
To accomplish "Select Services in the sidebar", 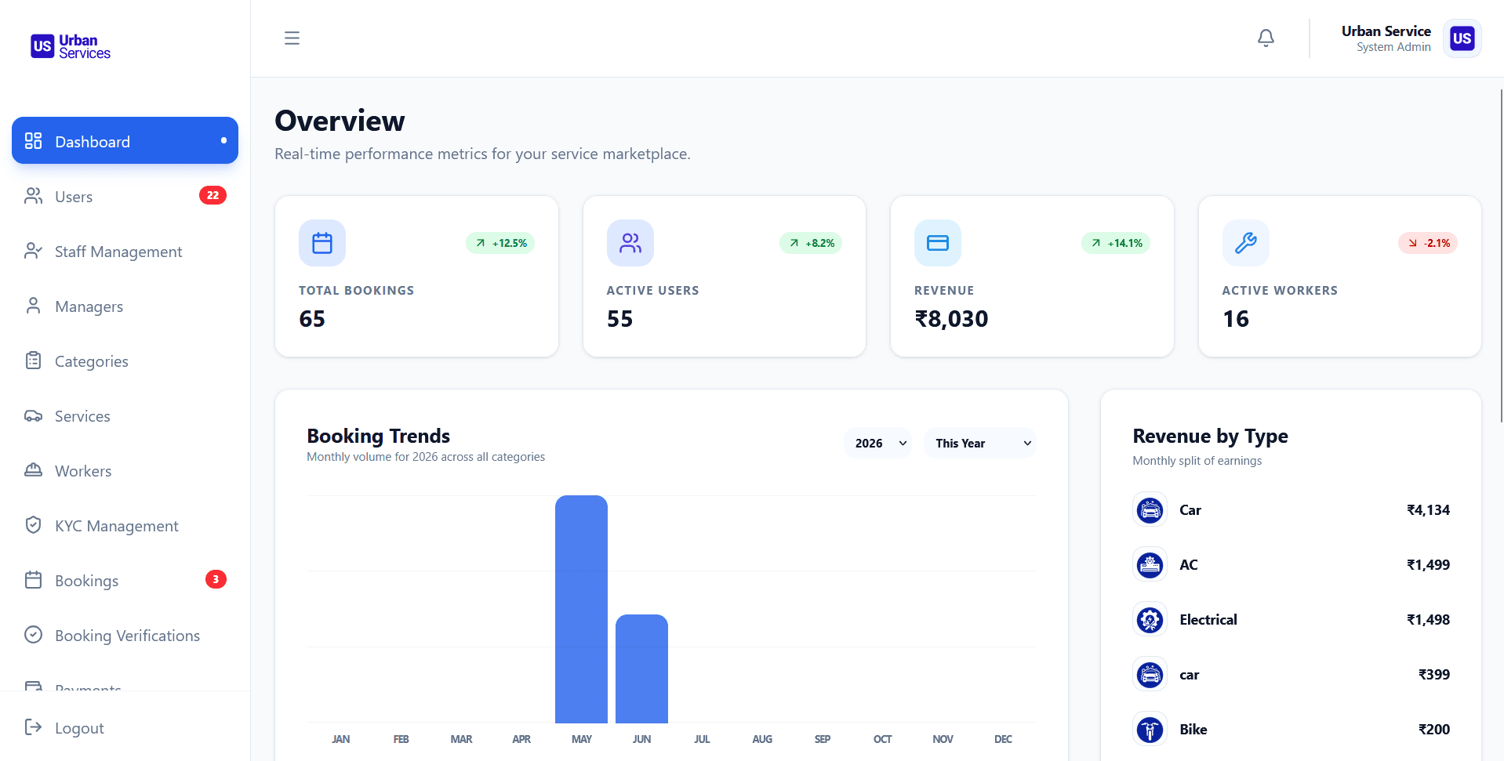I will click(125, 415).
